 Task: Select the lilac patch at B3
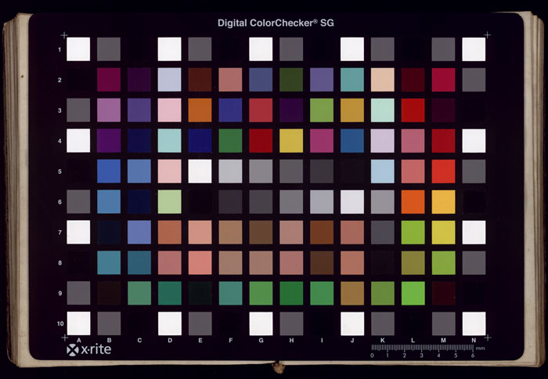pos(109,110)
